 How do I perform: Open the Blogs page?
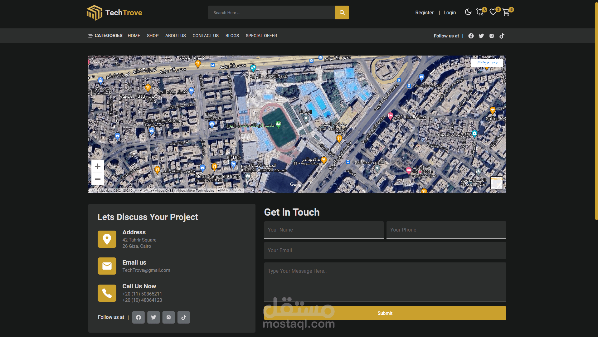click(232, 36)
